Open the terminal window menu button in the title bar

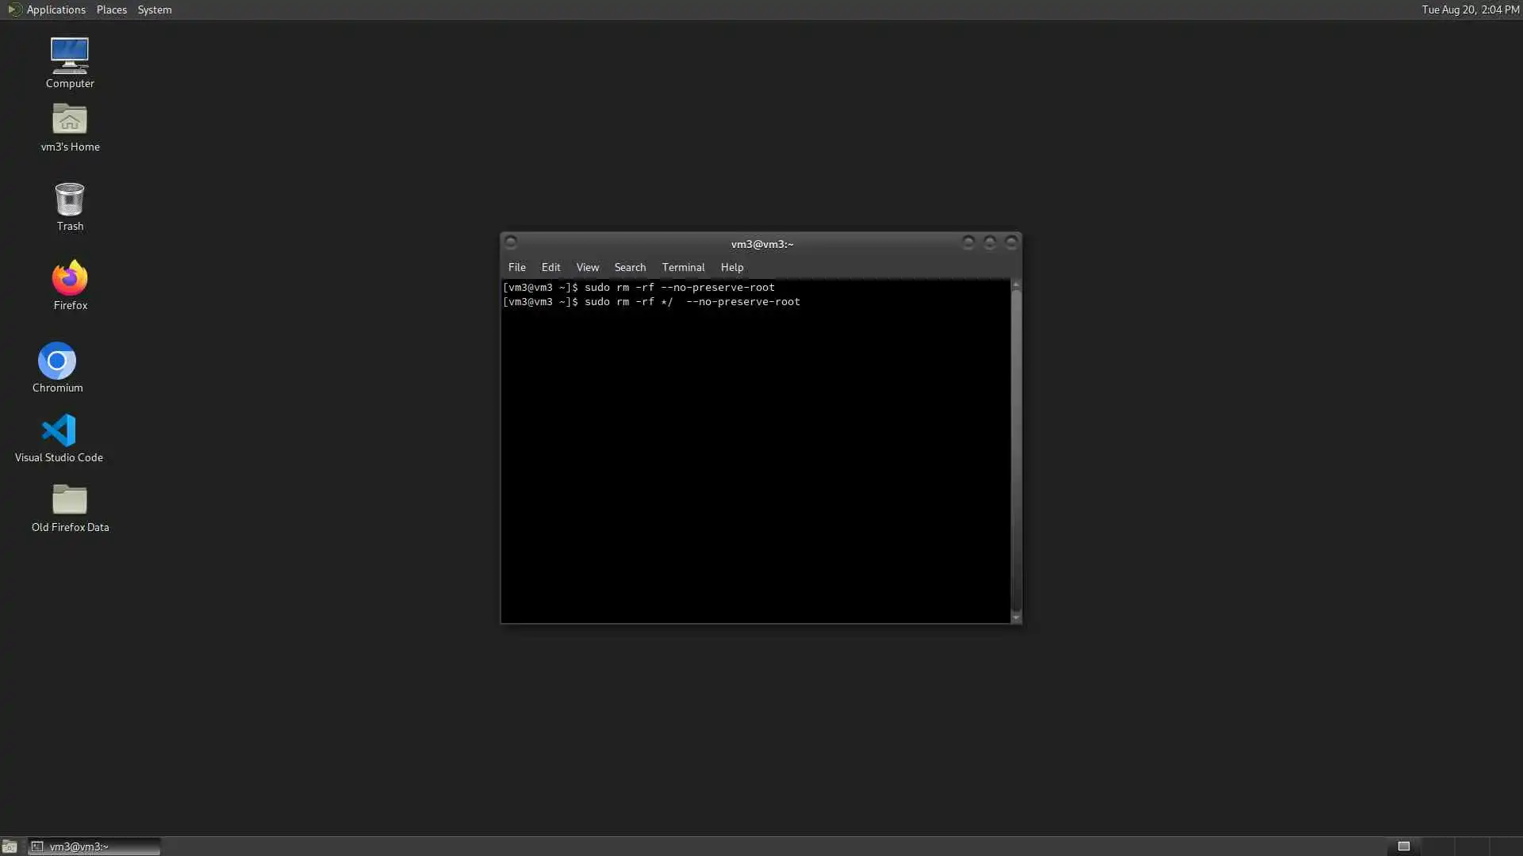(x=511, y=243)
